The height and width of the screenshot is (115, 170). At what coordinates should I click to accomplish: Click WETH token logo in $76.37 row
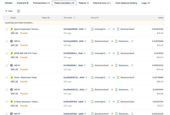pos(12,41)
